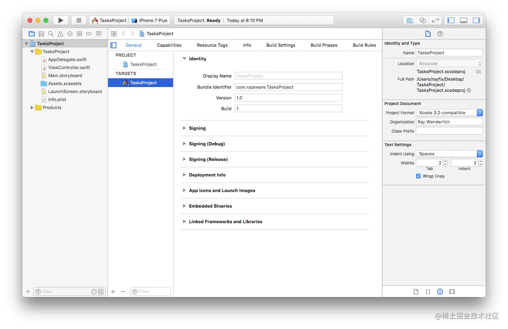The height and width of the screenshot is (329, 508).
Task: Stop the running build
Action: pos(79,20)
